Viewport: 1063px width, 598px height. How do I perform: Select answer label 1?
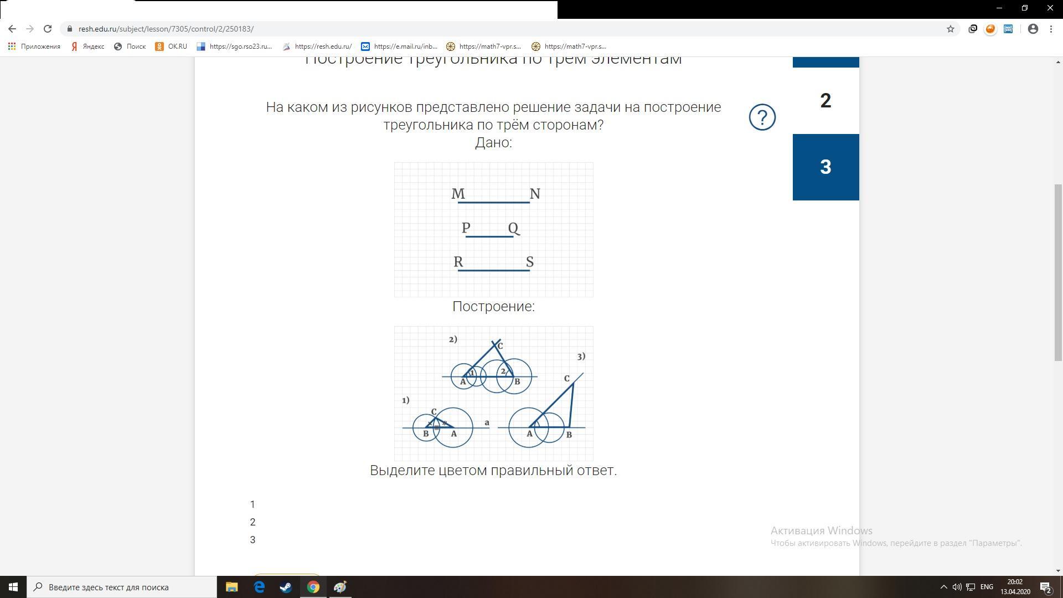(252, 504)
